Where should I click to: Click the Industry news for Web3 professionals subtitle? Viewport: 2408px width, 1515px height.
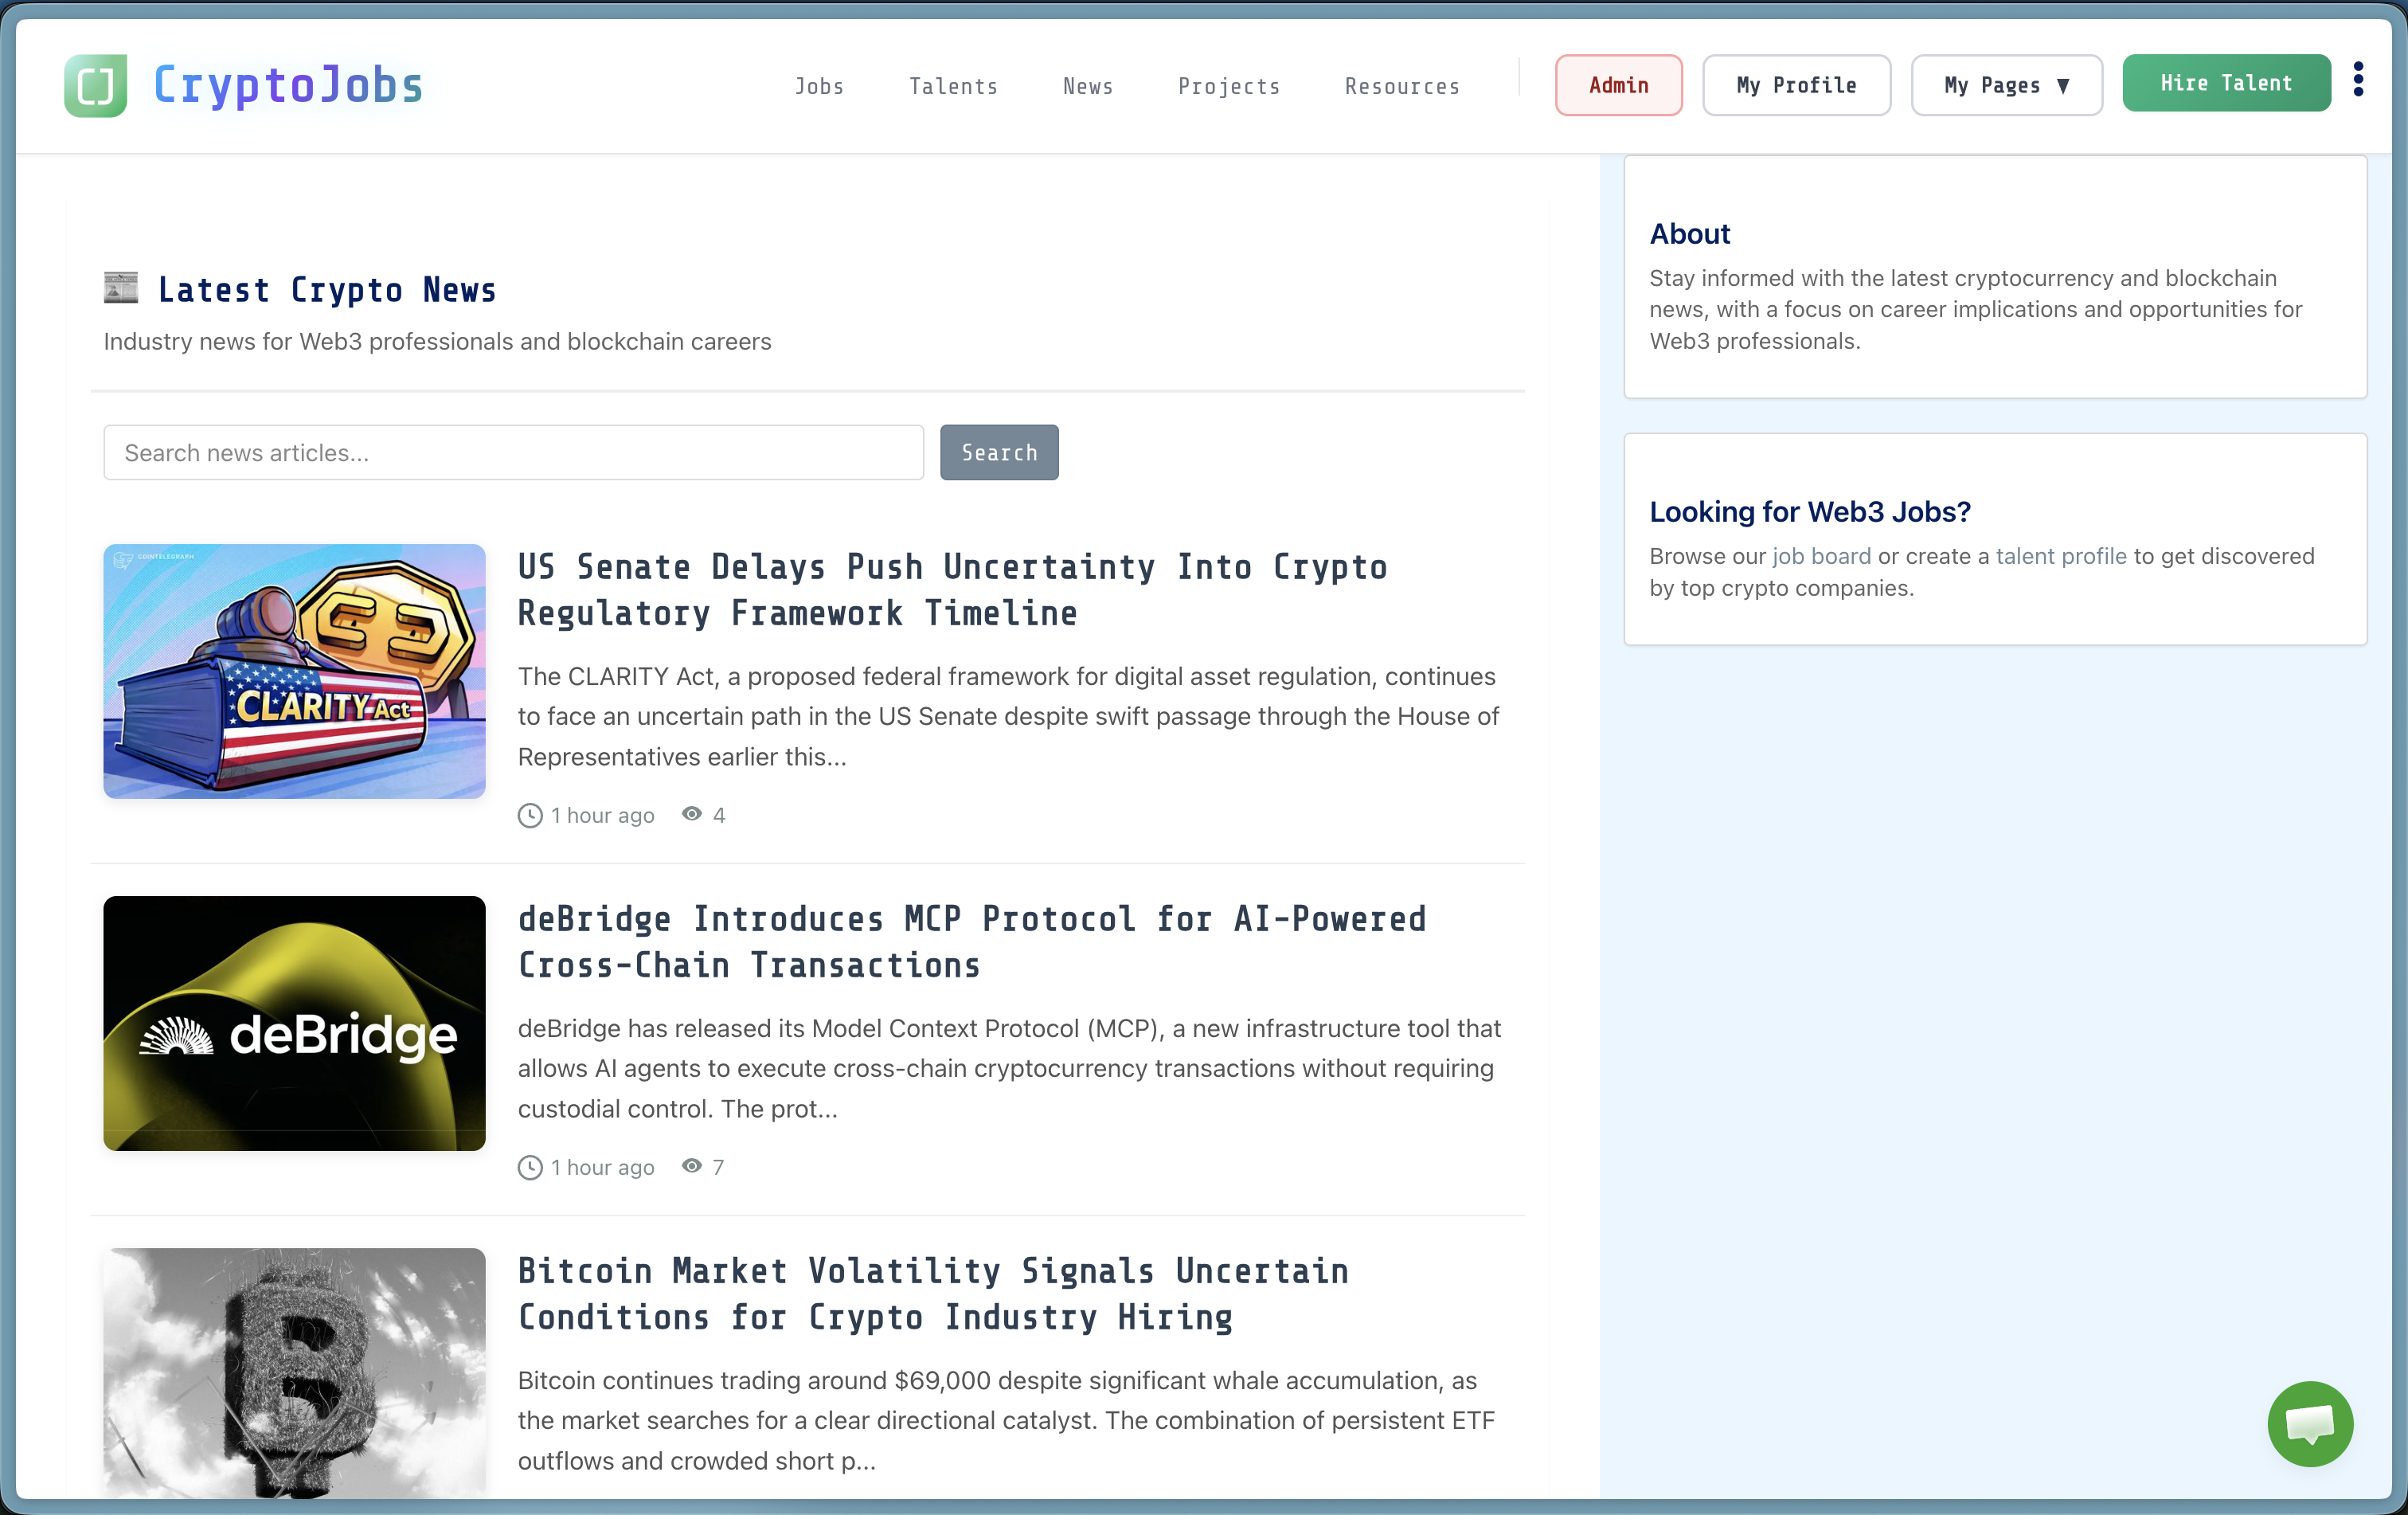pos(438,342)
